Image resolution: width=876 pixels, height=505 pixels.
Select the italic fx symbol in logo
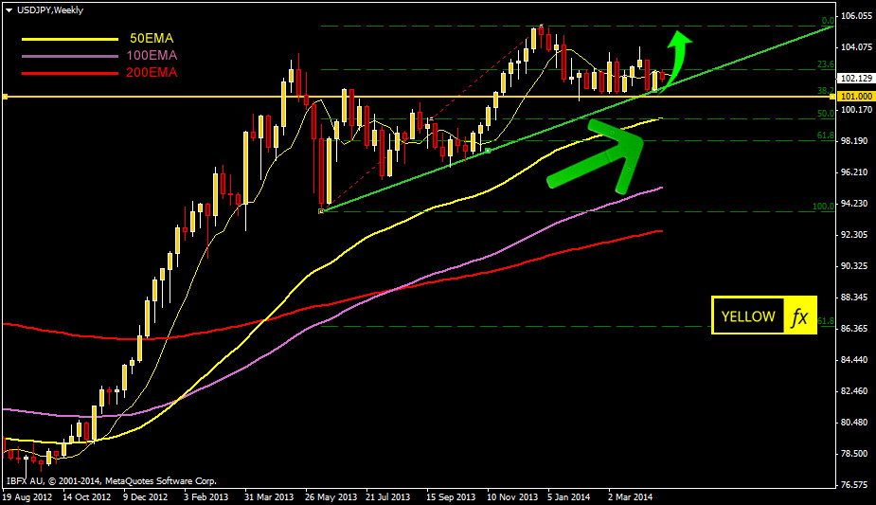(x=798, y=317)
